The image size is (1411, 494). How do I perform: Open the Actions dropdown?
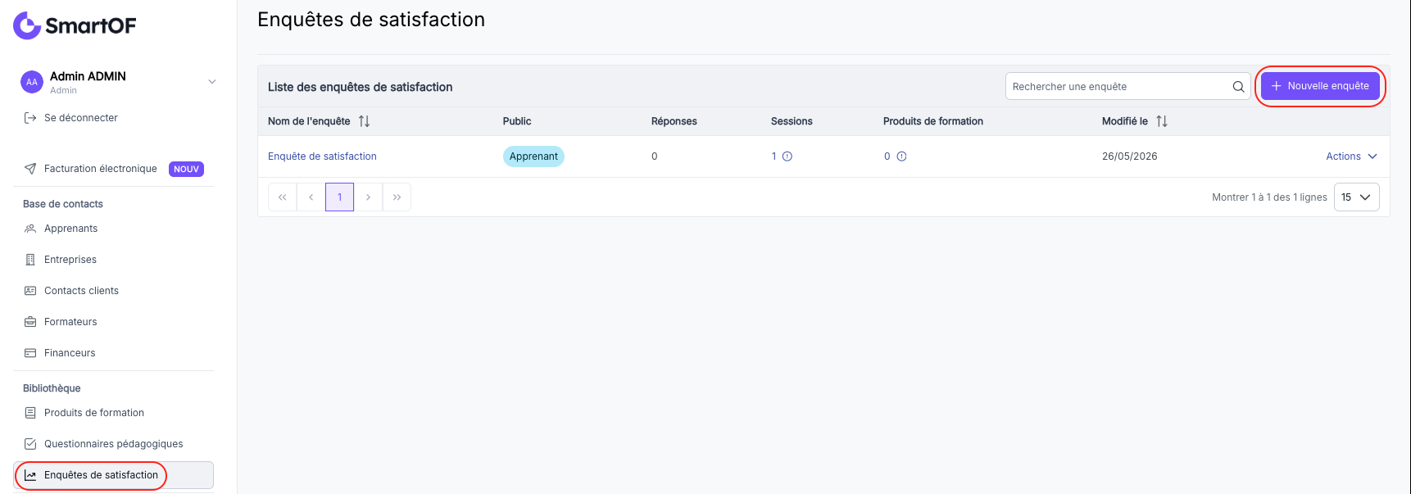click(1351, 156)
